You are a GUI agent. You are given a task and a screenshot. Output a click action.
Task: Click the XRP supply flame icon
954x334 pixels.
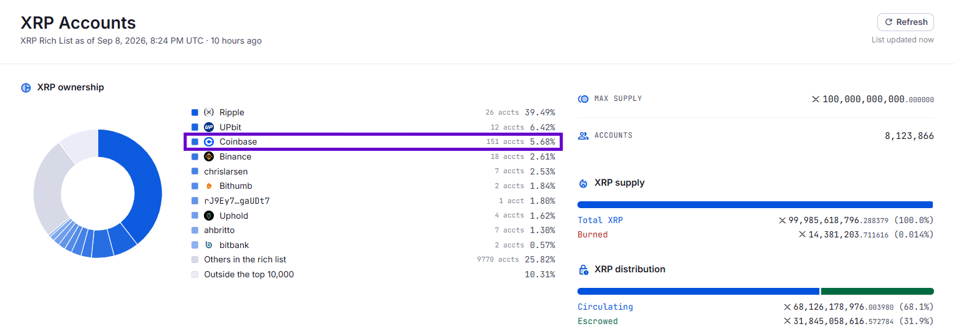click(x=583, y=183)
